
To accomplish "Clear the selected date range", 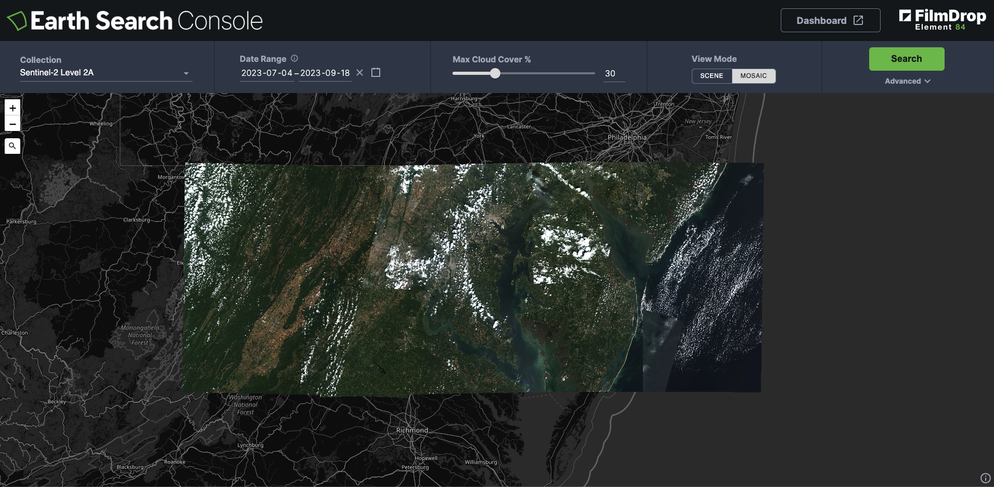I will point(359,73).
